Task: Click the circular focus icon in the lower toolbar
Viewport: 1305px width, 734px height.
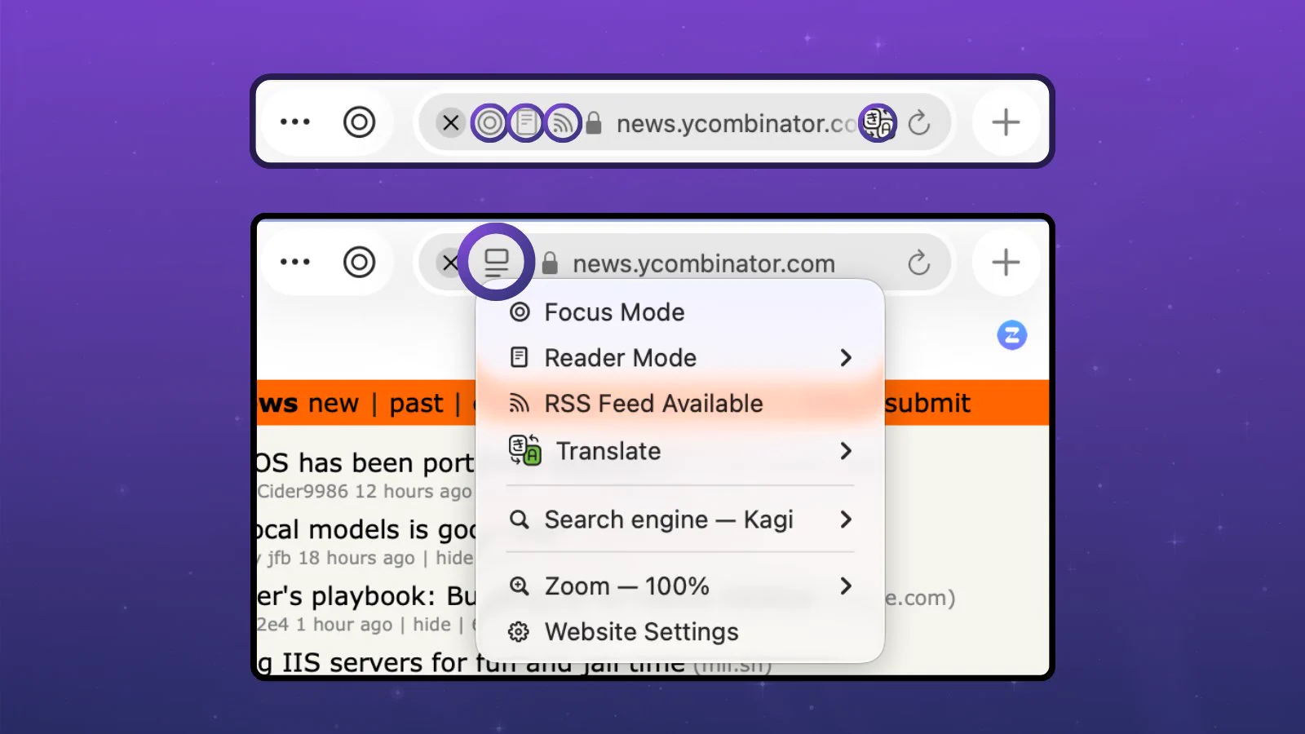Action: pyautogui.click(x=359, y=263)
